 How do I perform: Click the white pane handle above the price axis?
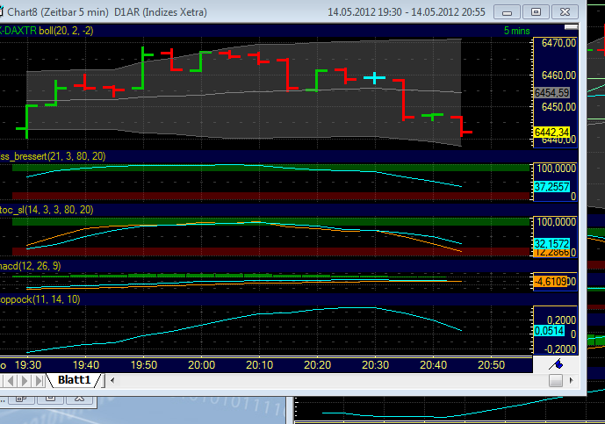[571, 27]
